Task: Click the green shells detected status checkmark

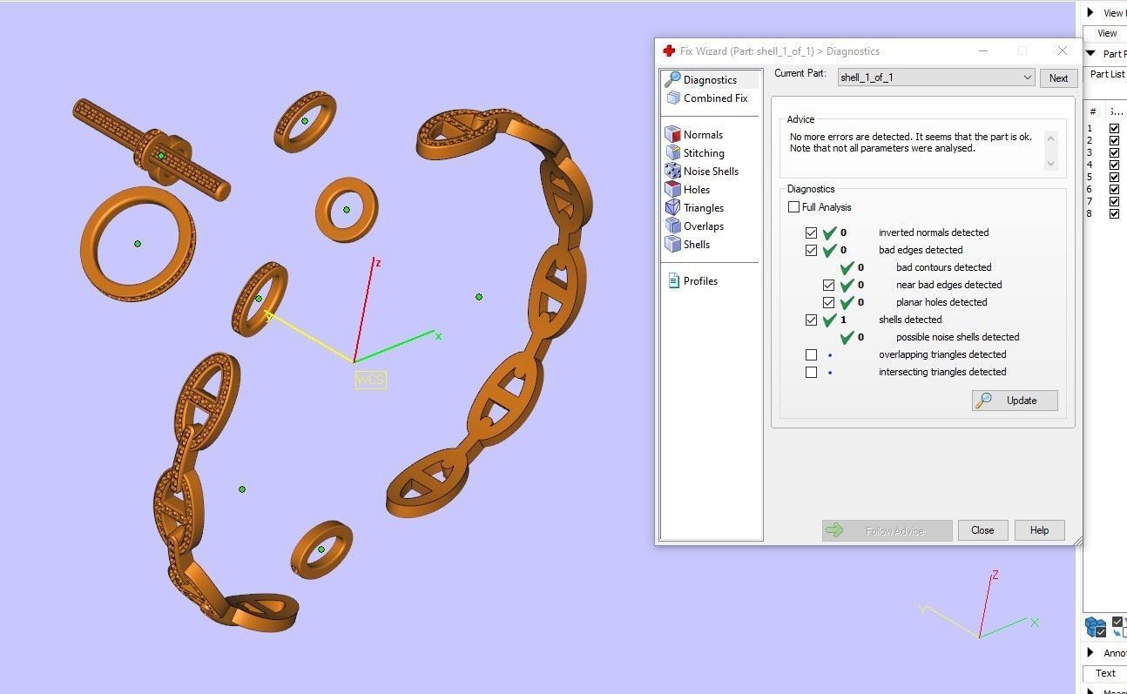Action: [830, 320]
